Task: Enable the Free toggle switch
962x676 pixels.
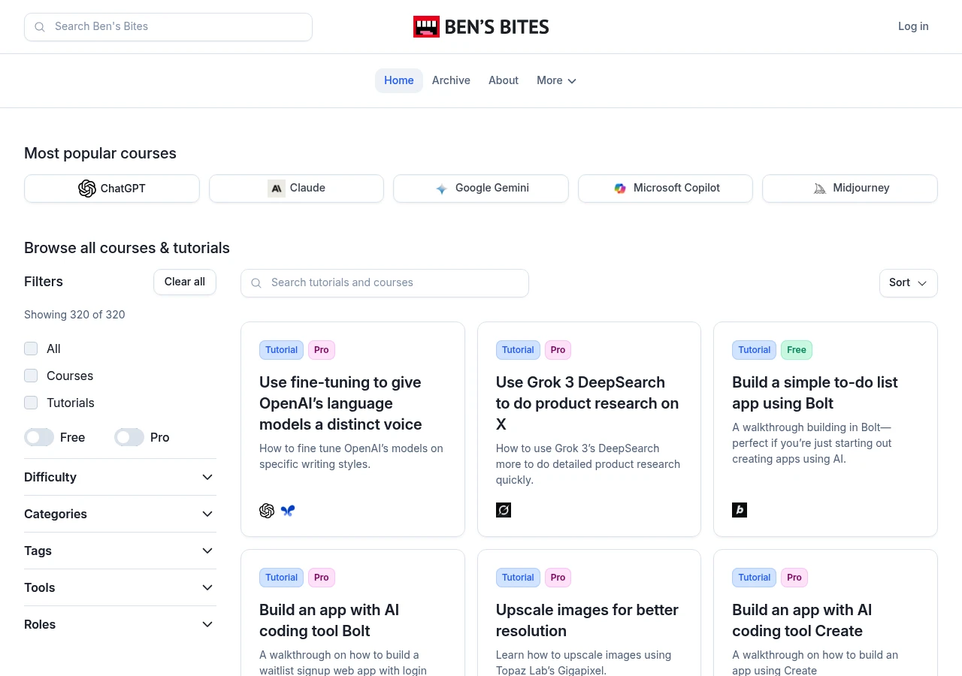Action: coord(39,437)
